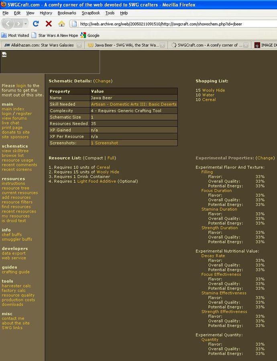Reload the page with the refresh icon
Image resolution: width=277 pixels, height=361 pixels.
tap(36, 24)
